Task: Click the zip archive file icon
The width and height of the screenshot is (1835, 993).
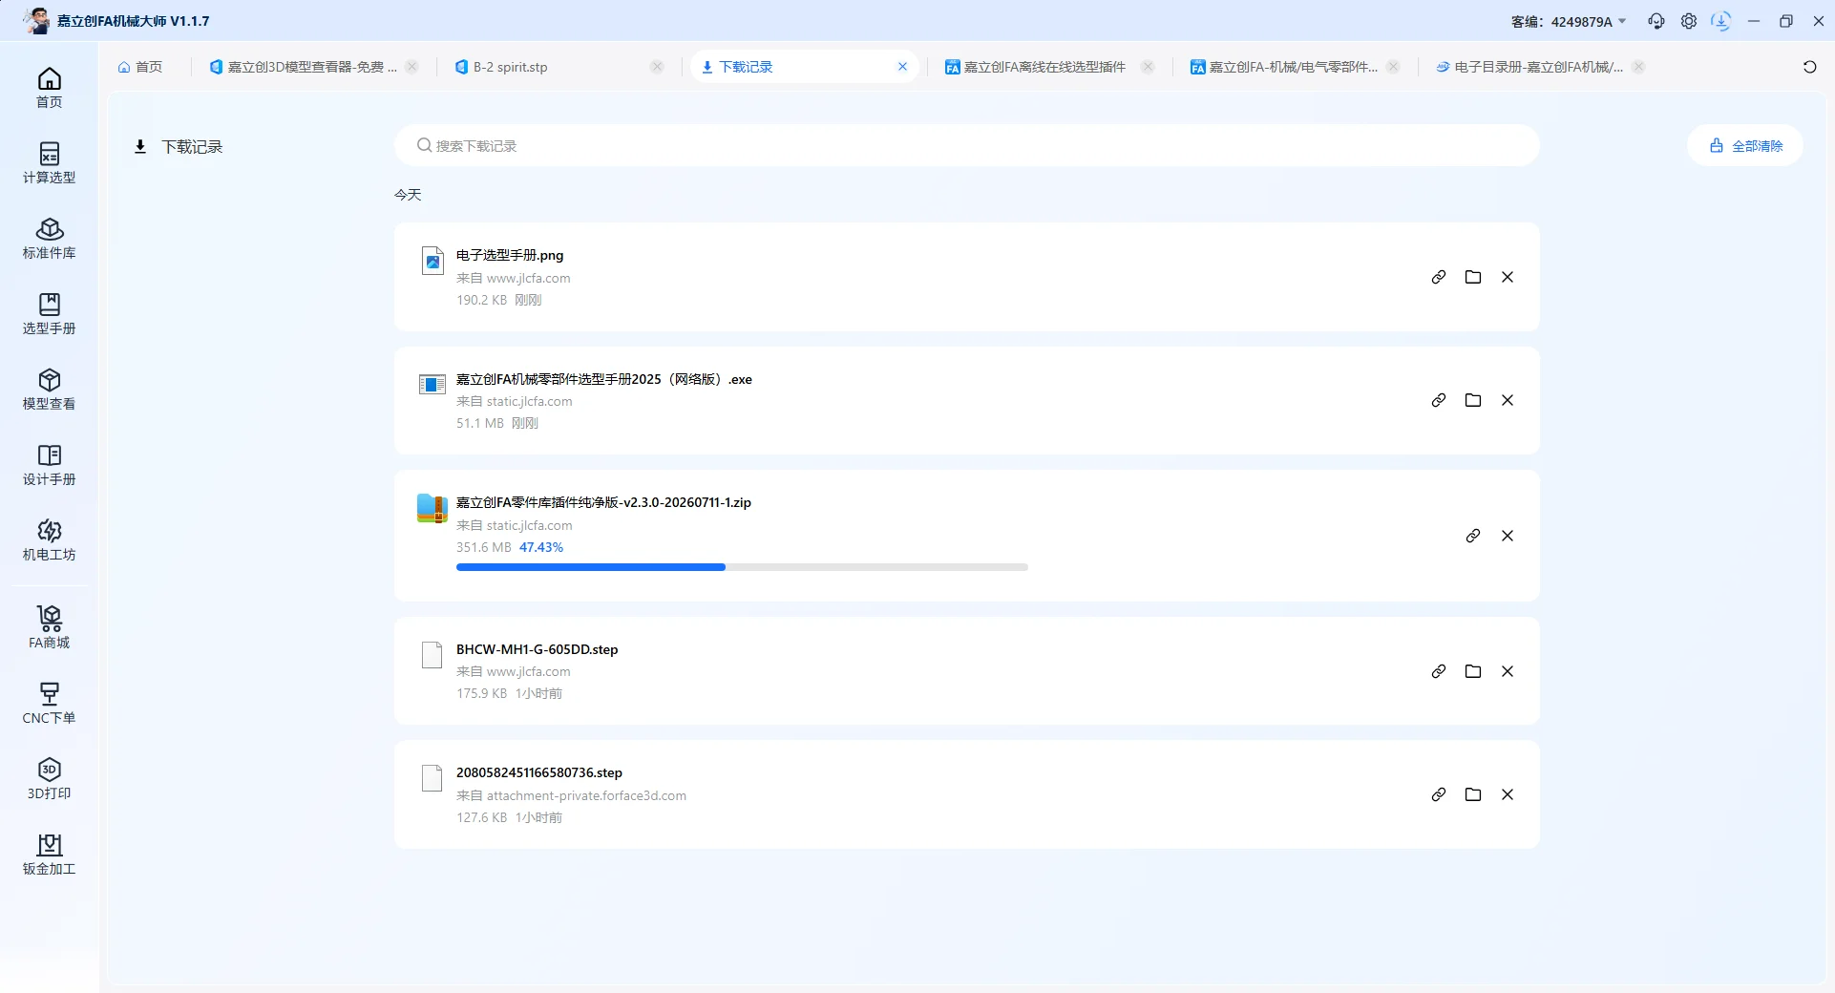Action: click(432, 508)
